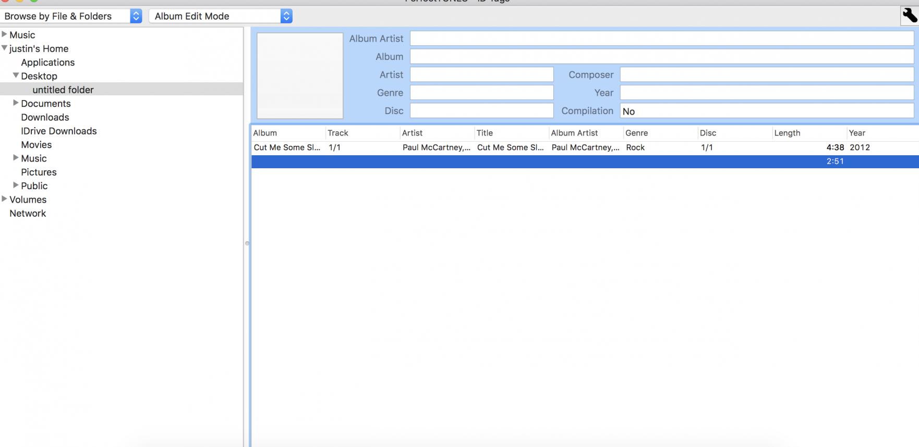Click the album artwork placeholder
919x447 pixels.
click(x=300, y=76)
